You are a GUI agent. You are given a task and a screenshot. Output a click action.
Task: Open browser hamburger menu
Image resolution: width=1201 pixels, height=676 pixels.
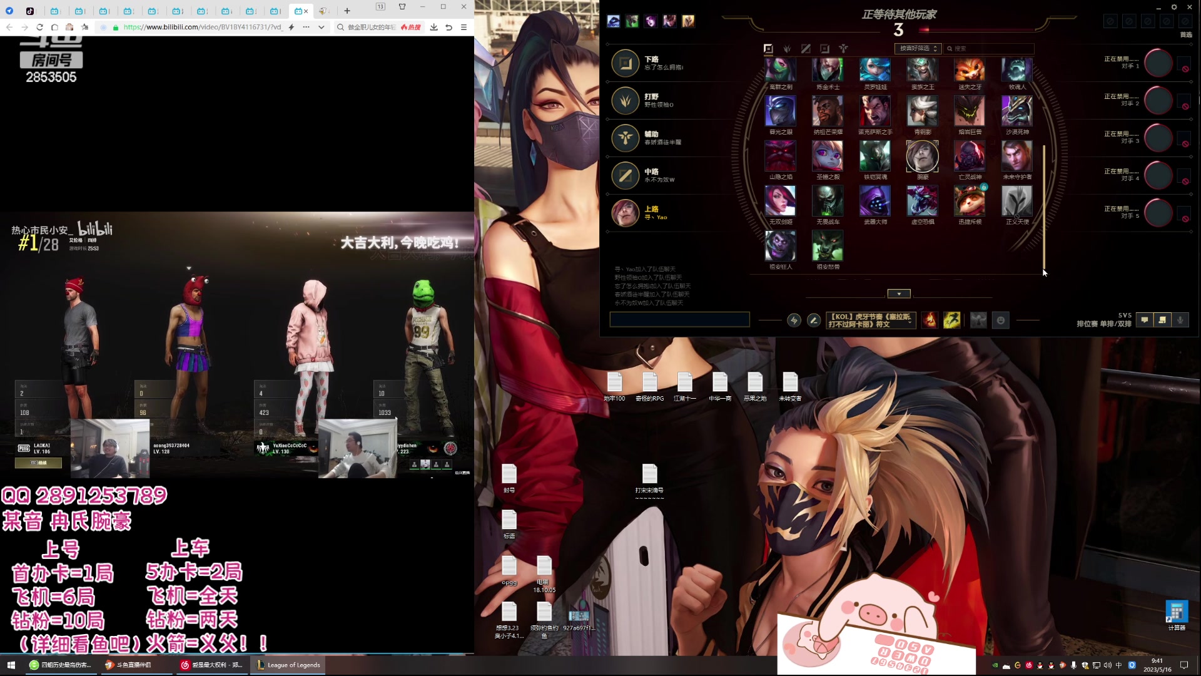464,27
